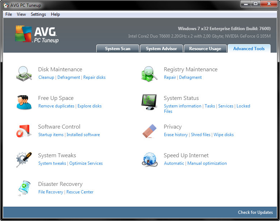Click the System Tweaks heading
This screenshot has height=221, width=280.
(x=57, y=155)
